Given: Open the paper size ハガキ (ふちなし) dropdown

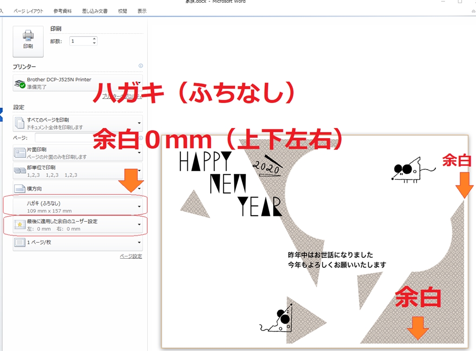Looking at the screenshot, I should pos(78,207).
